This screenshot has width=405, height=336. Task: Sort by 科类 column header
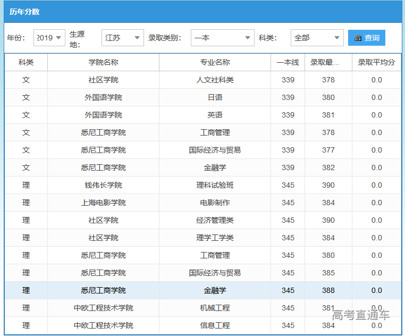[26, 62]
